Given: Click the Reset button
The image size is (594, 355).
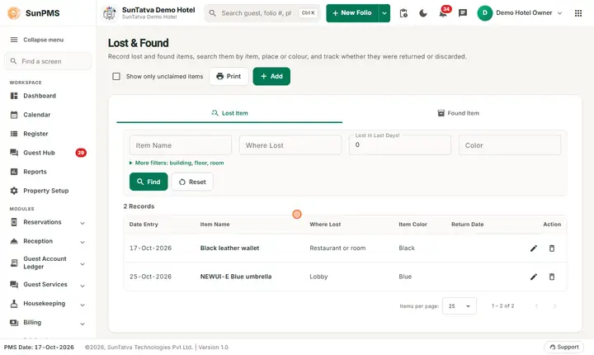Looking at the screenshot, I should pyautogui.click(x=192, y=182).
